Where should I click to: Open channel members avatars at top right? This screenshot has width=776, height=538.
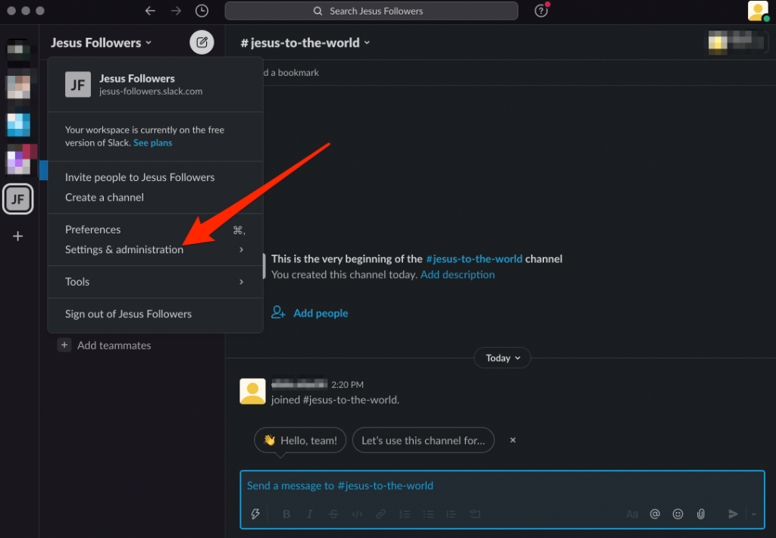coord(737,42)
